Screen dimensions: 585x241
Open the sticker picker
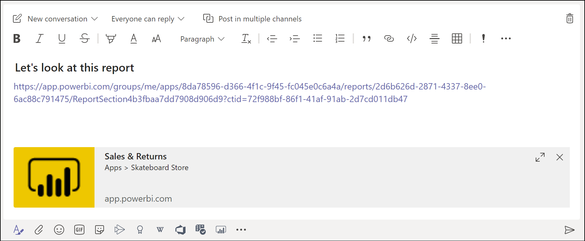[x=100, y=230]
